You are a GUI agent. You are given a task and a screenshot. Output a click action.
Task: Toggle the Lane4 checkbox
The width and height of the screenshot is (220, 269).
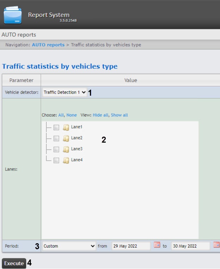coord(56,160)
